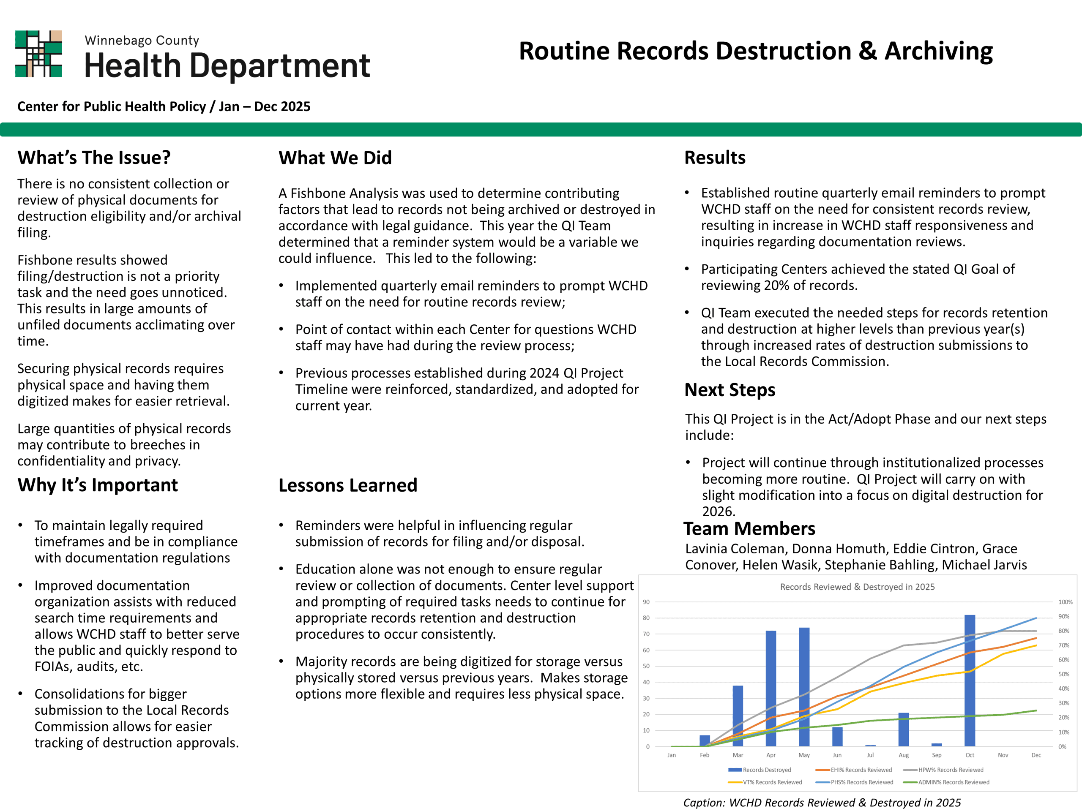Click the What We Did heading
Image resolution: width=1082 pixels, height=811 pixels.
pos(335,158)
